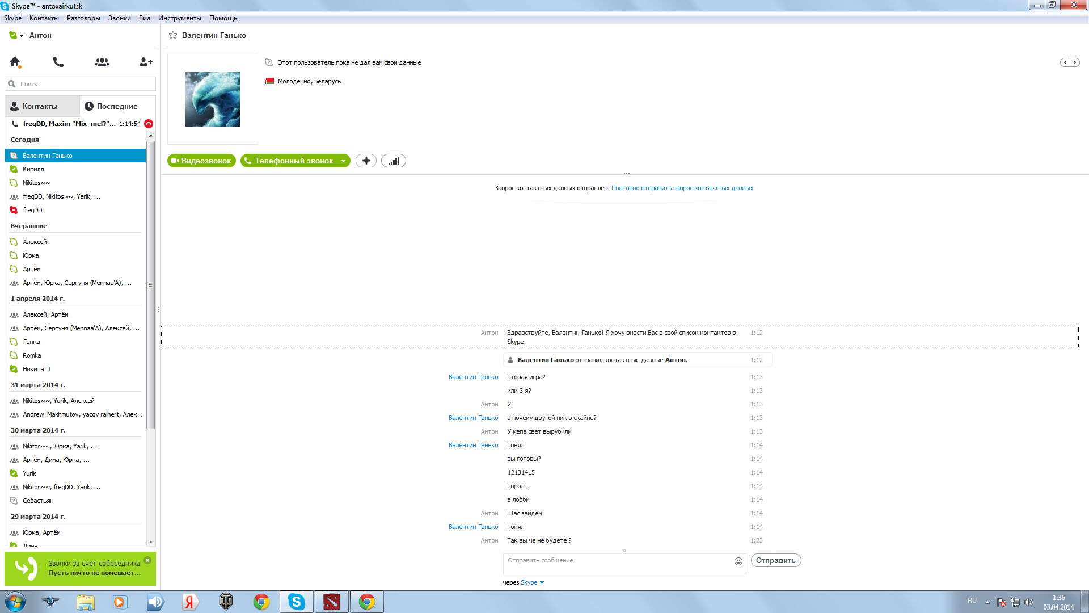1089x613 pixels.
Task: Open World of Tanks taskbar icon
Action: tap(226, 602)
